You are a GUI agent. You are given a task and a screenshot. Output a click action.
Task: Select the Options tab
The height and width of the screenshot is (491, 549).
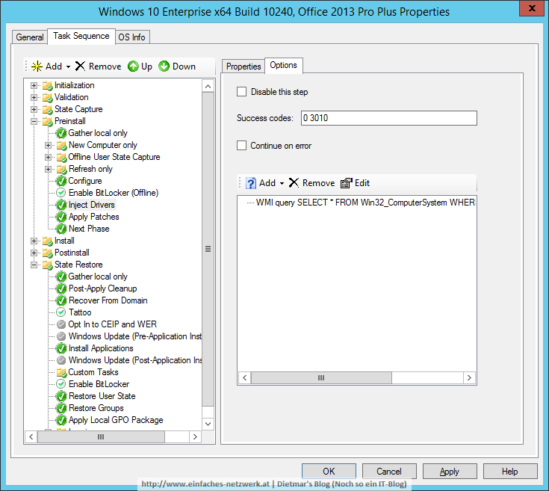[284, 66]
